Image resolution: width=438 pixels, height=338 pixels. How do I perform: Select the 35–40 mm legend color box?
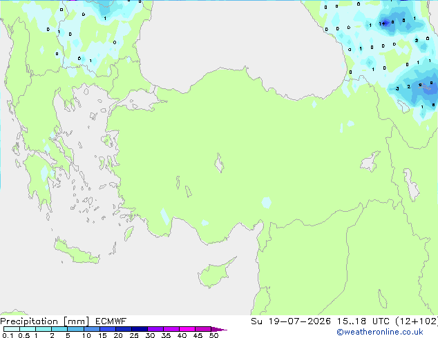point(171,329)
